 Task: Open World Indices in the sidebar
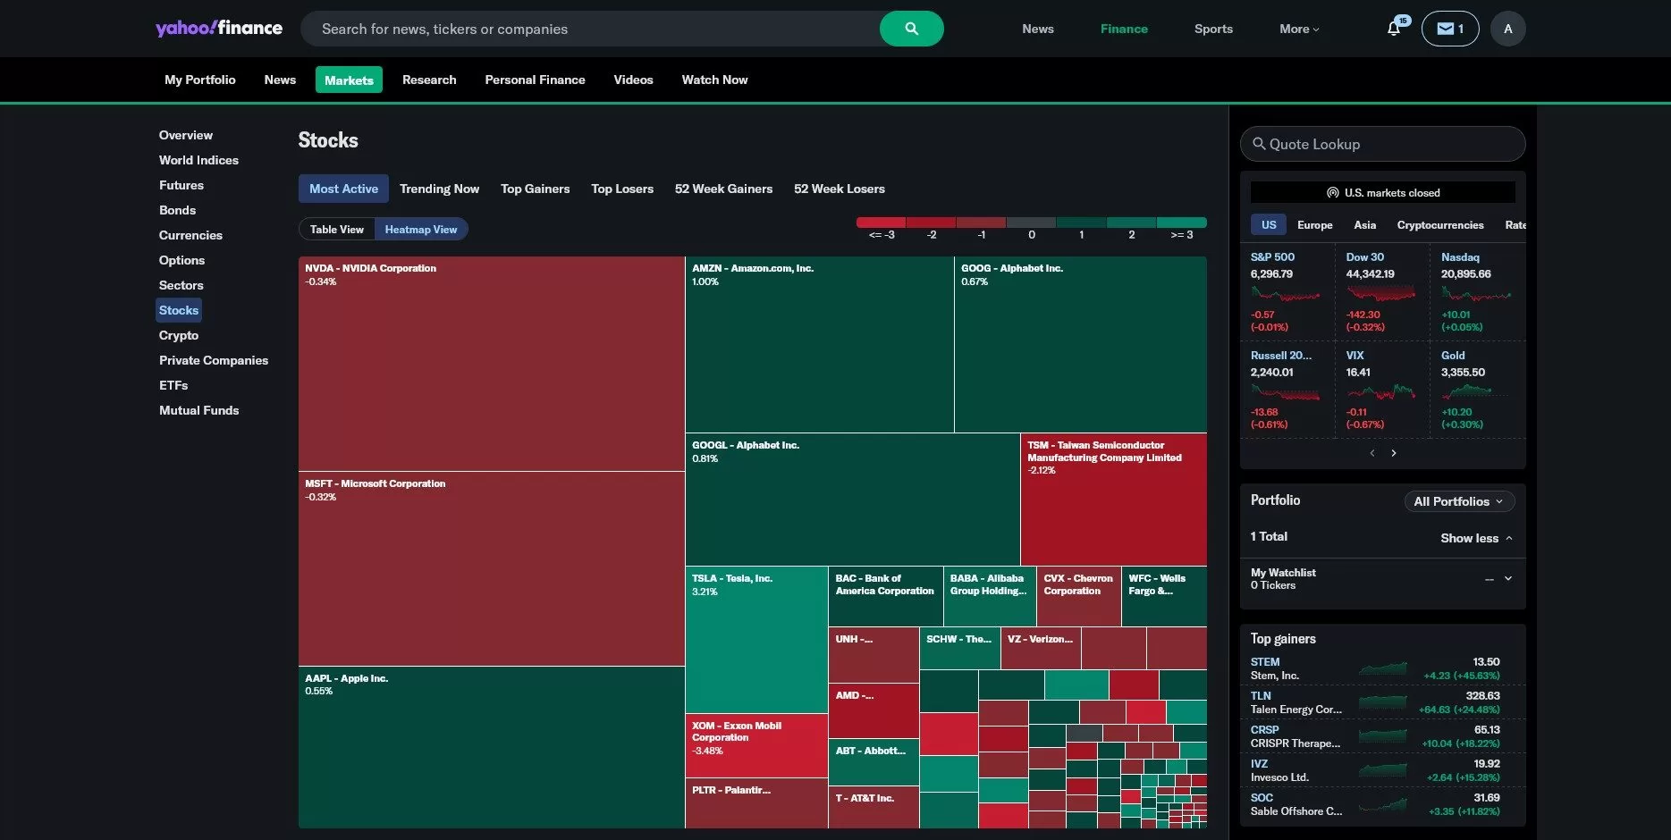coord(198,160)
